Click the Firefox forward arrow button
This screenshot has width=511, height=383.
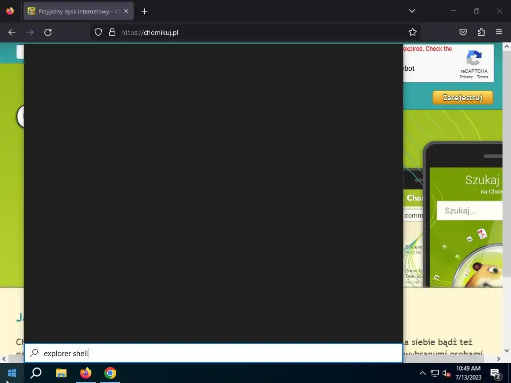[x=30, y=32]
